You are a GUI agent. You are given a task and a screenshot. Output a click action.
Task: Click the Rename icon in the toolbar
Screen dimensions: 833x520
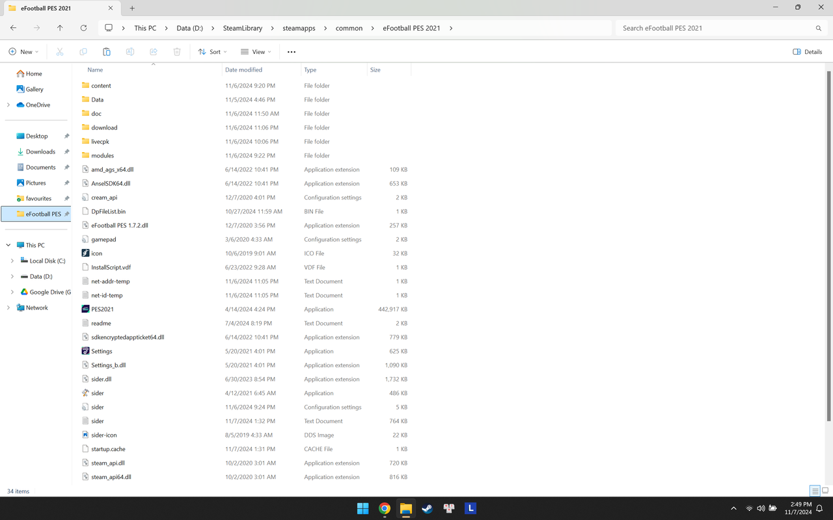(x=130, y=51)
